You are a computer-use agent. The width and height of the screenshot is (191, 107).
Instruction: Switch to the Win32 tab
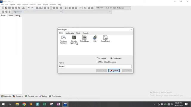point(78,33)
